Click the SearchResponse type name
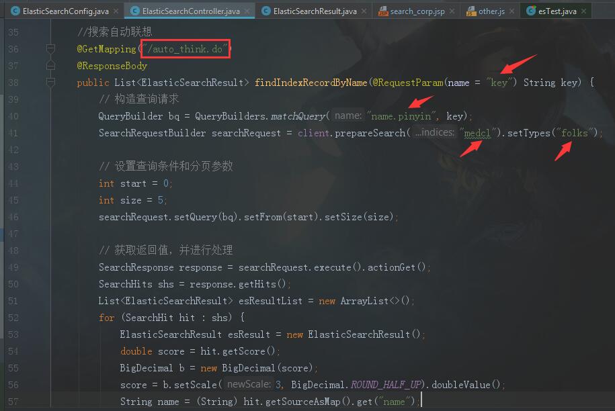Viewport: 615px width, 411px height. 136,267
